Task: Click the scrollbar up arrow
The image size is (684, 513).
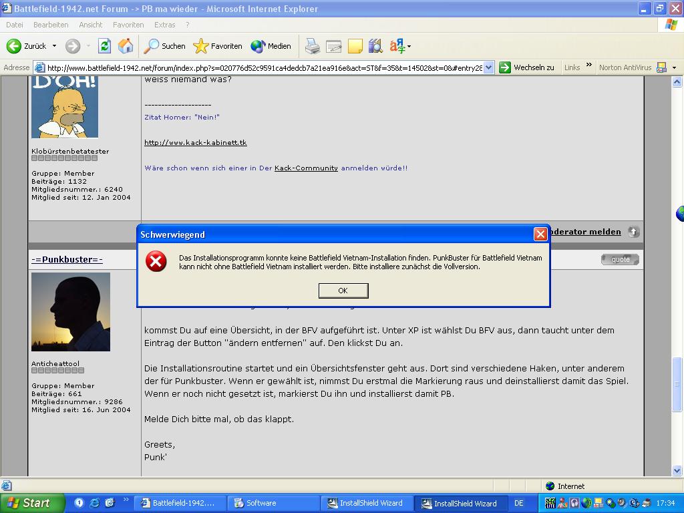Action: pos(677,81)
